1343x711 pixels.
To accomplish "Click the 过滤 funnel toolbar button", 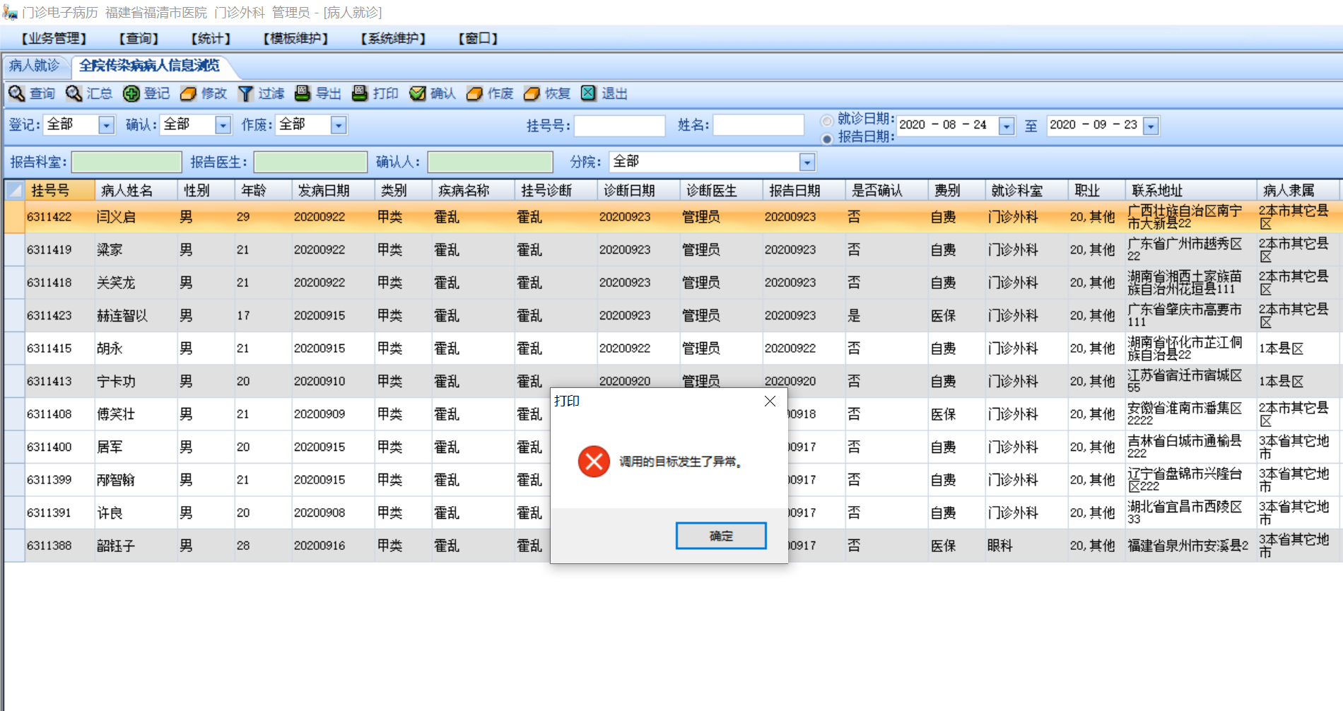I will (261, 93).
